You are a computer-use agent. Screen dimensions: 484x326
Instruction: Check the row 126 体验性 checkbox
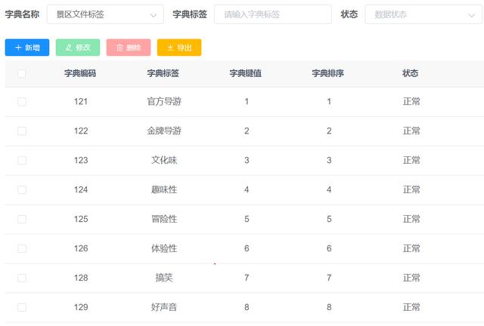pos(22,249)
